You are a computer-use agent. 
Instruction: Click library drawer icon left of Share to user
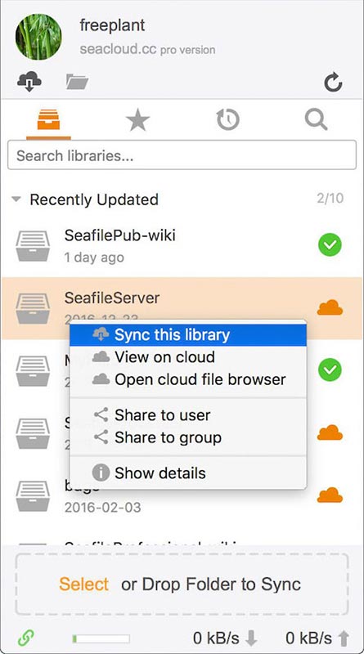33,433
